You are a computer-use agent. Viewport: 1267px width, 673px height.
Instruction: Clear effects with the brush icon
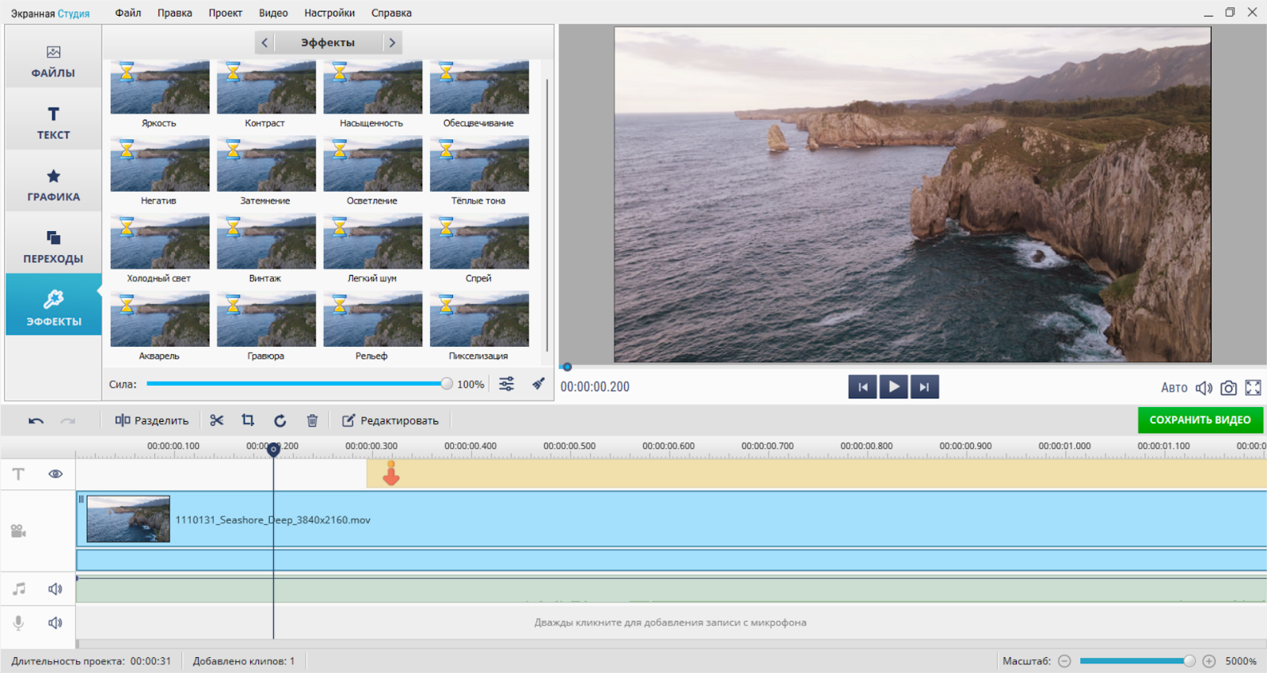click(x=538, y=384)
